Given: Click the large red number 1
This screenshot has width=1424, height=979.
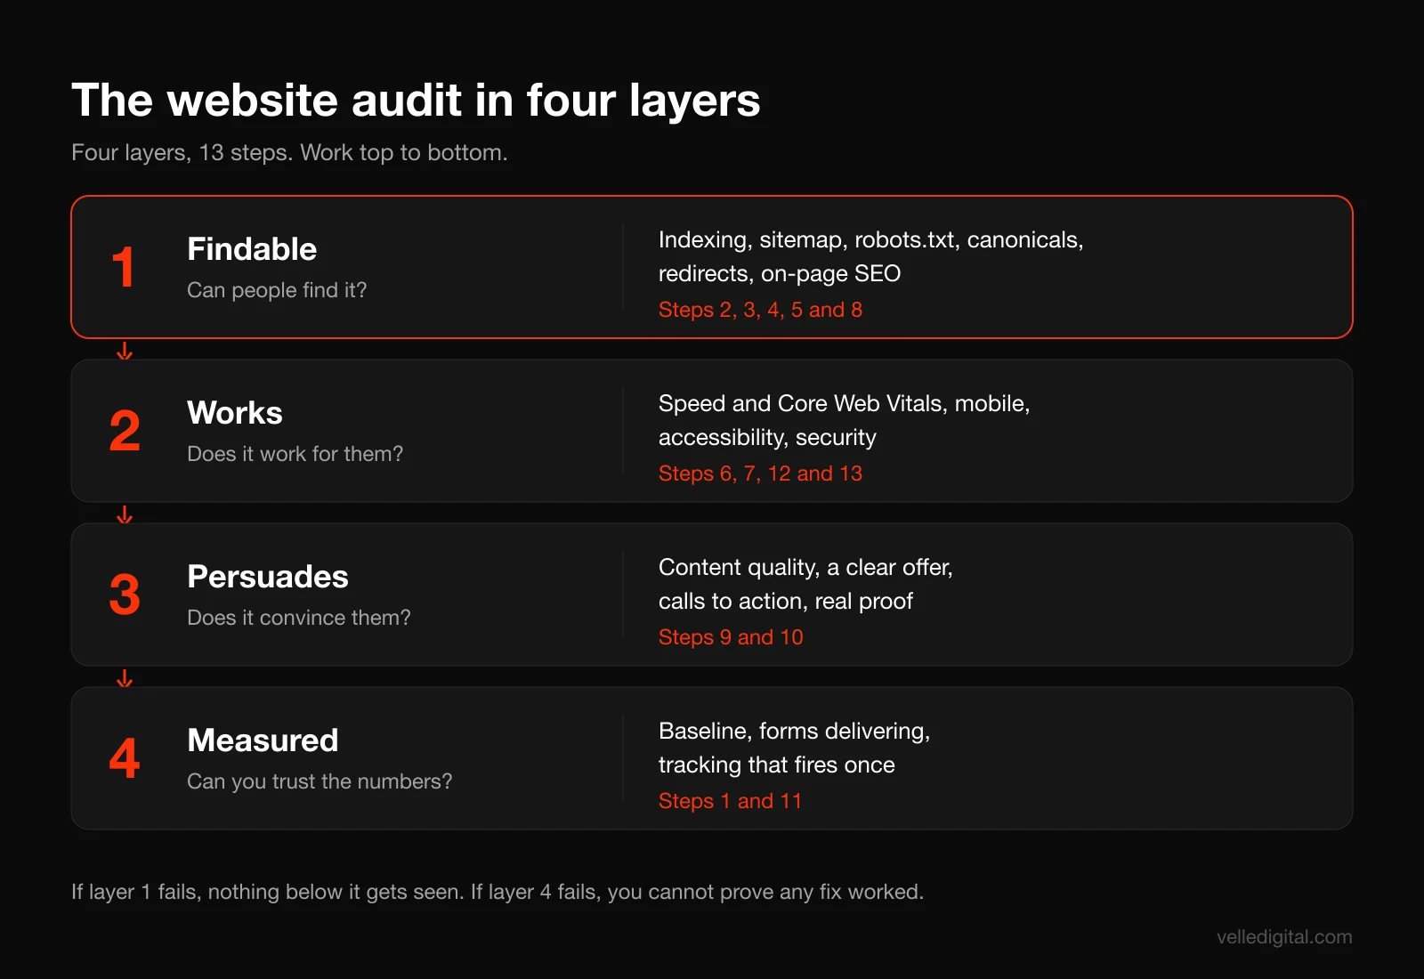Looking at the screenshot, I should 124,268.
